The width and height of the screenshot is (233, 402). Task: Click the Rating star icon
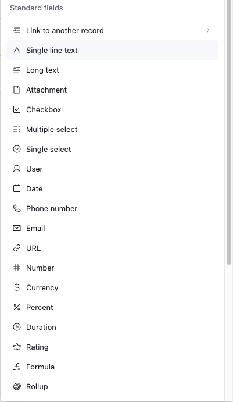pos(17,347)
